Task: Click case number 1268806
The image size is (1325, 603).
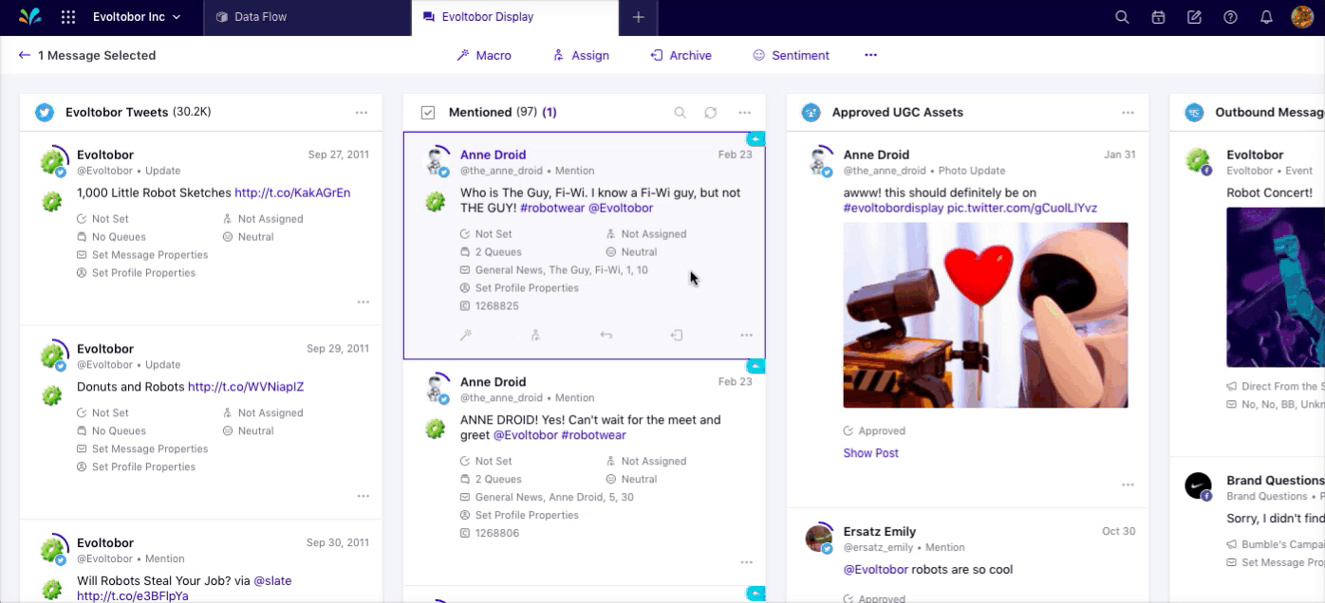Action: pyautogui.click(x=489, y=533)
